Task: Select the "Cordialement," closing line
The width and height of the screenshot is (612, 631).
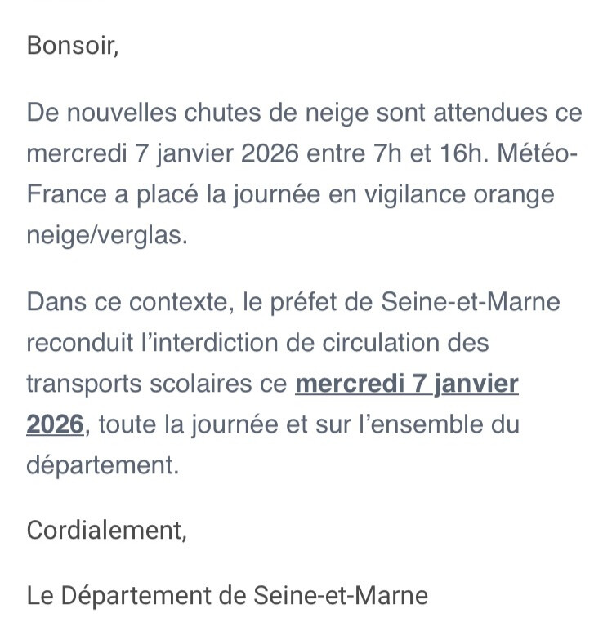Action: coord(107,531)
